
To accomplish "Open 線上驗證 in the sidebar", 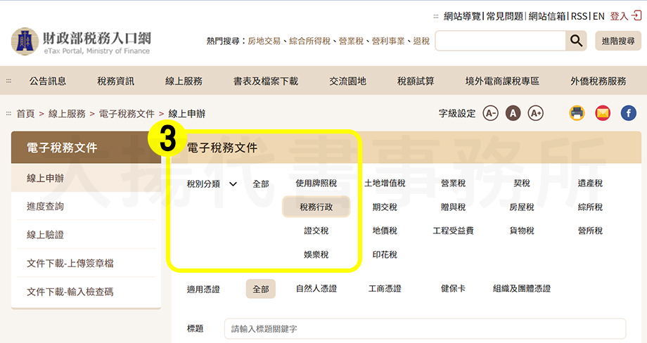I will 45,235.
